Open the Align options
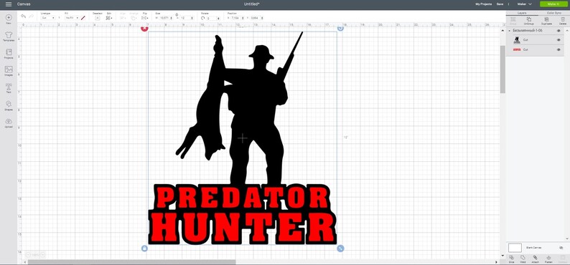Image resolution: width=570 pixels, height=265 pixels. 123,18
